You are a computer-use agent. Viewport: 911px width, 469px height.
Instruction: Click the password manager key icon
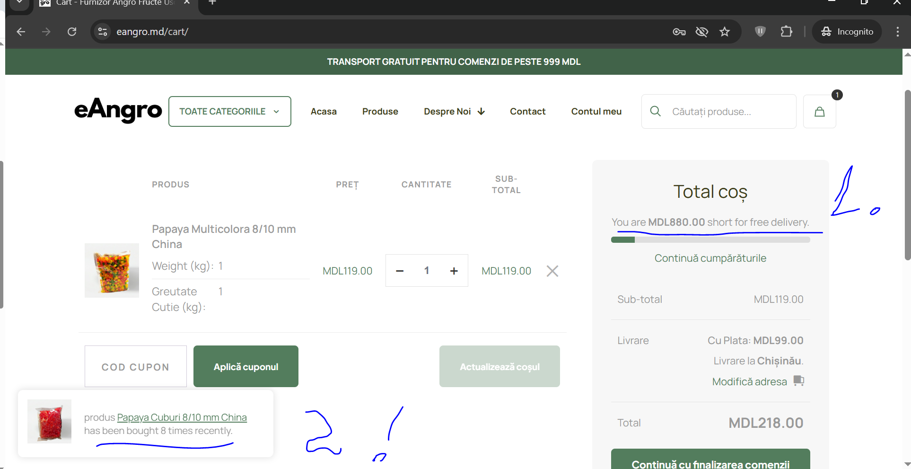(x=679, y=32)
